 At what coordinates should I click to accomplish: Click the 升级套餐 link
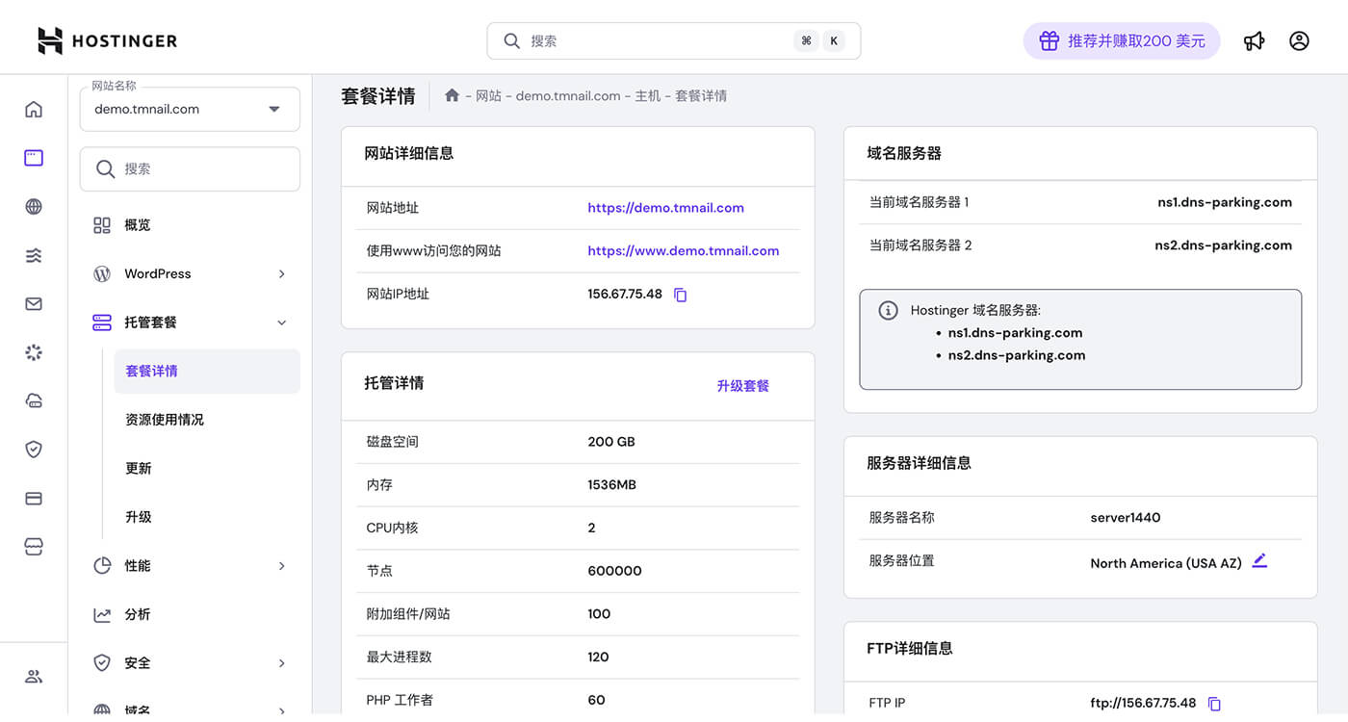click(742, 386)
